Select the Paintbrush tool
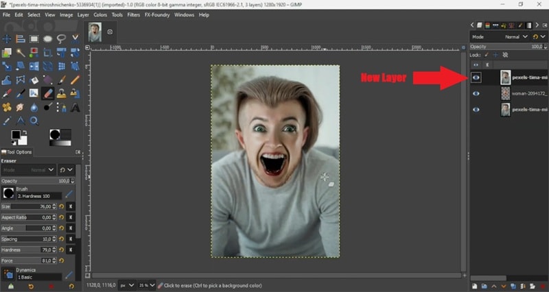Image resolution: width=549 pixels, height=292 pixels. point(61,80)
